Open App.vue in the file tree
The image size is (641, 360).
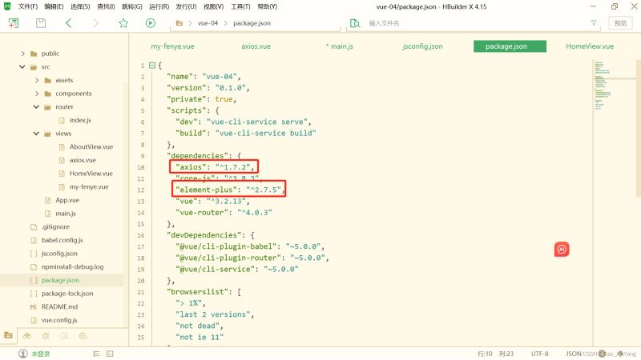(x=67, y=200)
